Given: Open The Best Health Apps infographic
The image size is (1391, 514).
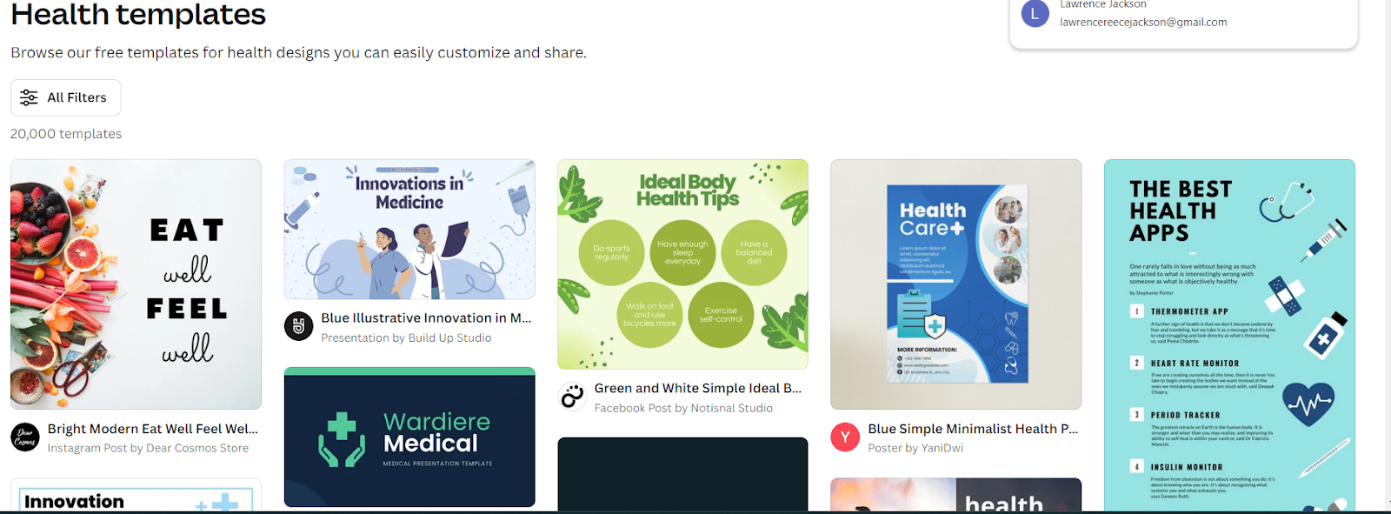Looking at the screenshot, I should click(1229, 336).
